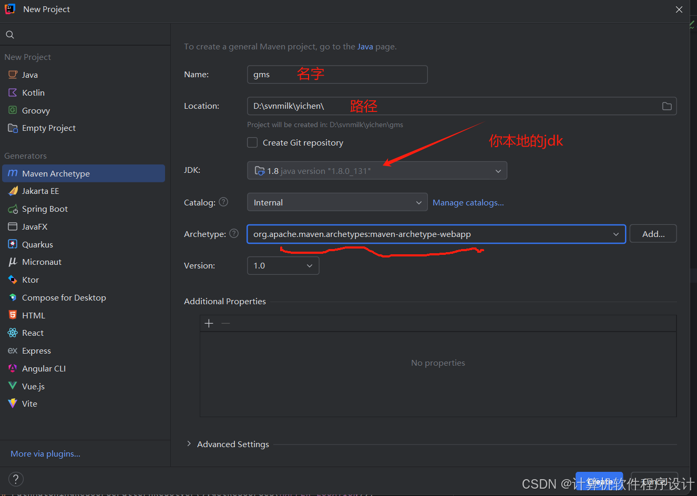This screenshot has height=496, width=697.
Task: Open the Java page link
Action: tap(365, 47)
